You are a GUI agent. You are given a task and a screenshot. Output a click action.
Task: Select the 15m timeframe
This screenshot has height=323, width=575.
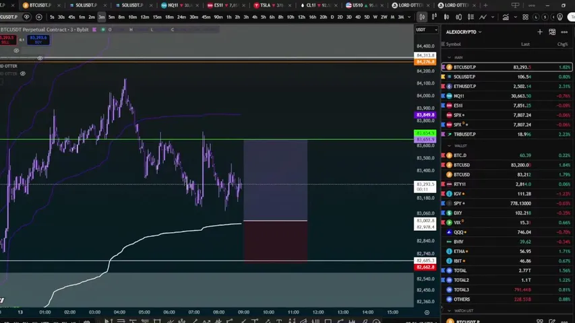157,17
